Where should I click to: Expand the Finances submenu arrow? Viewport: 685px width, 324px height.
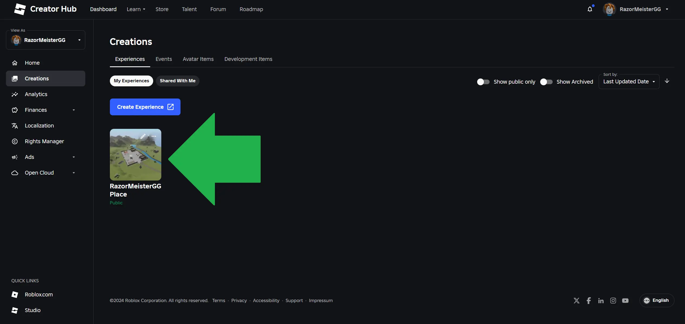(74, 110)
